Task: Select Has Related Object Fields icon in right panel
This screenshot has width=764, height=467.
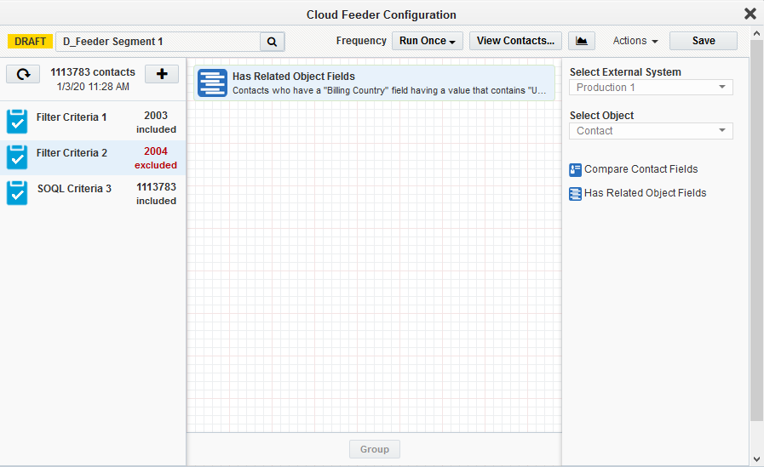Action: (x=576, y=193)
